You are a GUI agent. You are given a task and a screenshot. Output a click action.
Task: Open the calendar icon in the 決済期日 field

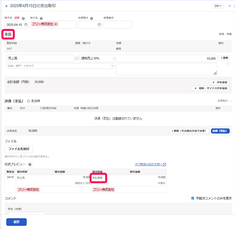[99, 25]
